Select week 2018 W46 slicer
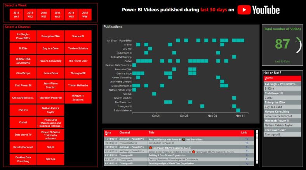Viewport: 306px width, 170px height. [85, 15]
